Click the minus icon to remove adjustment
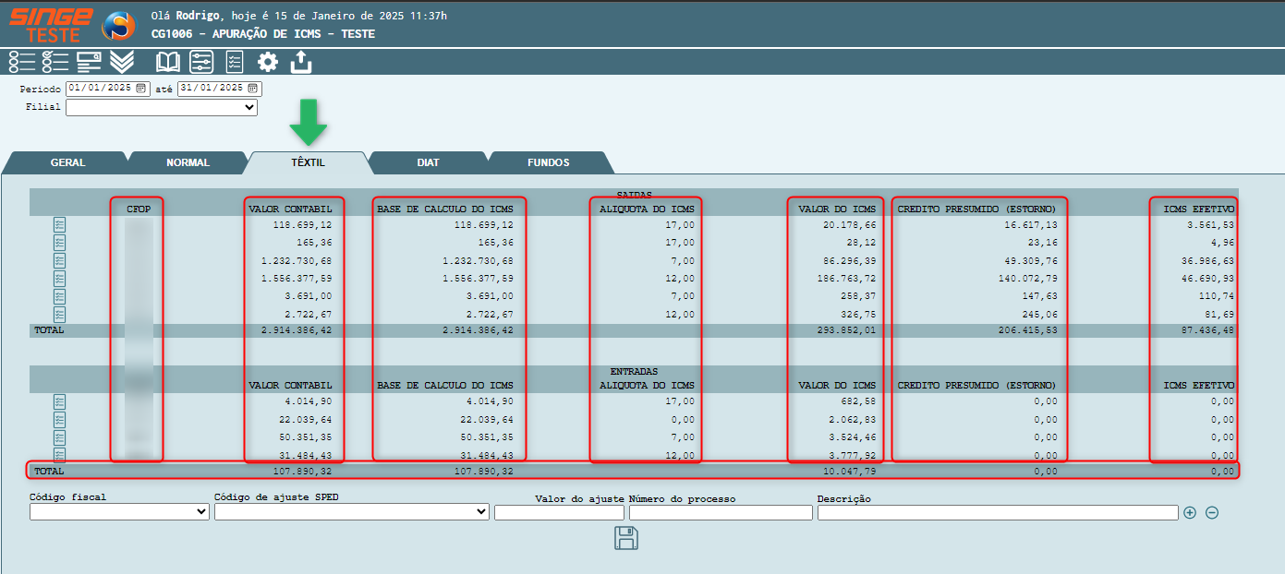This screenshot has height=574, width=1285. [x=1212, y=513]
